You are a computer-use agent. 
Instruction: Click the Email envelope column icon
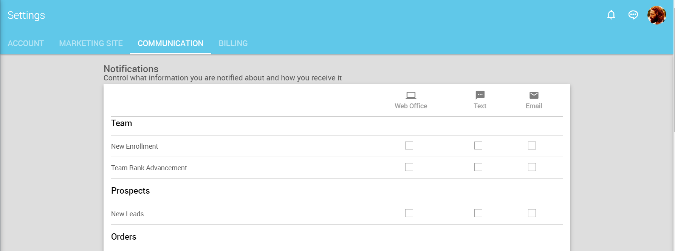pos(534,95)
